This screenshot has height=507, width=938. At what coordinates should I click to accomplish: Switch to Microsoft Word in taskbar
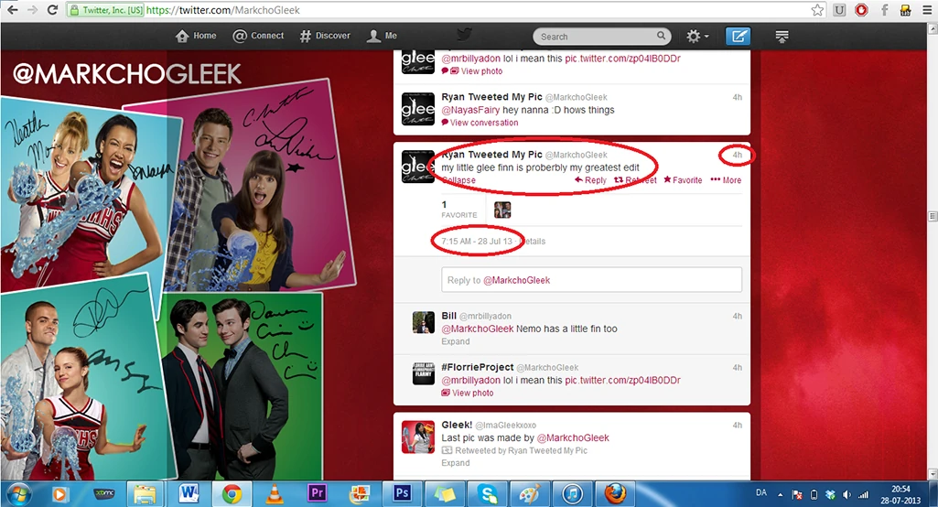click(x=189, y=494)
